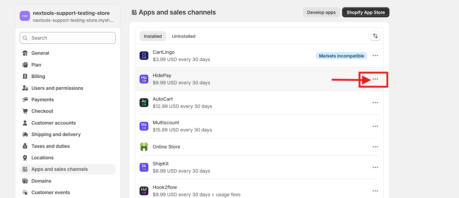
Task: Click the ShipKit app icon
Action: pyautogui.click(x=144, y=167)
